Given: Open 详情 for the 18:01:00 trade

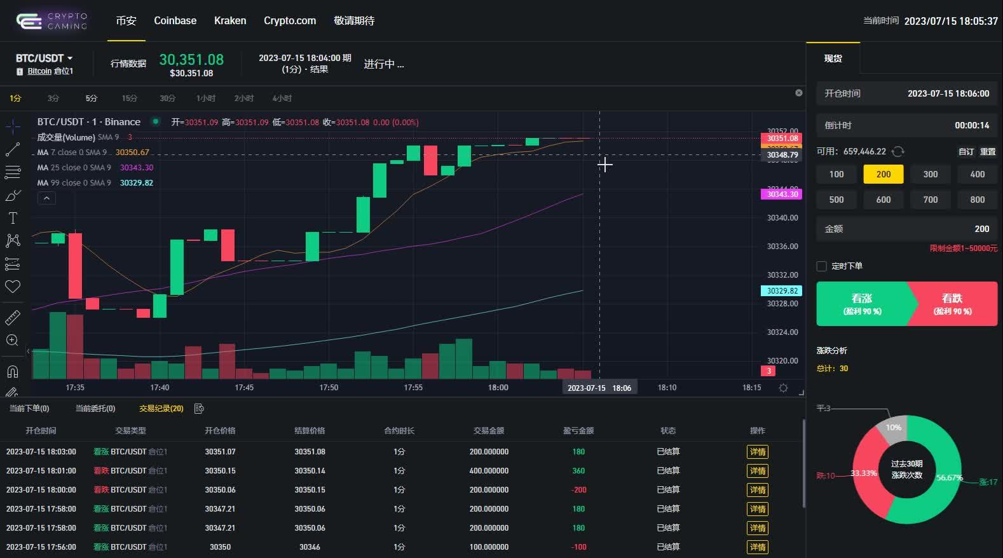Looking at the screenshot, I should (x=757, y=471).
